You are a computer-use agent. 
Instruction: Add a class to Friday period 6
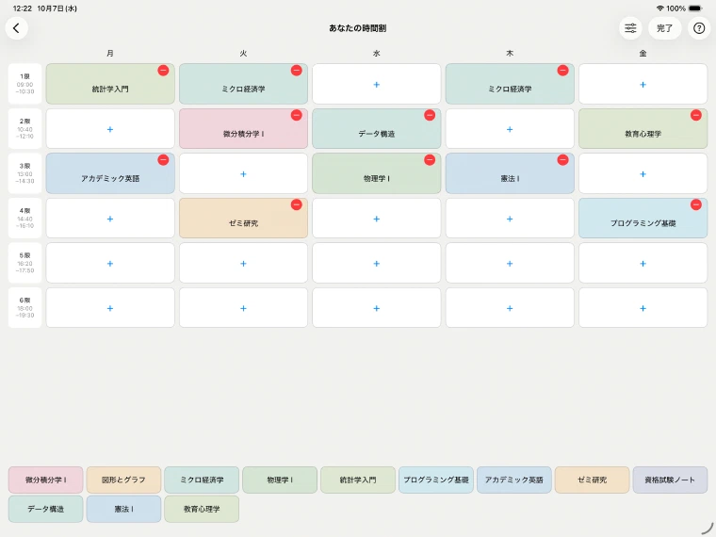[643, 308]
